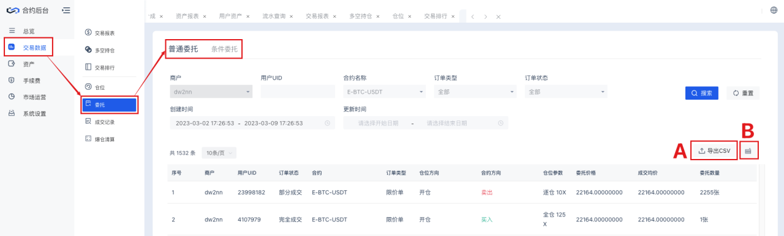Move tab strip right with the arrow

(485, 17)
